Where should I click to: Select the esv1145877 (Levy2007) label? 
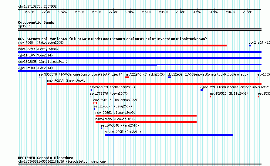(x=113, y=106)
